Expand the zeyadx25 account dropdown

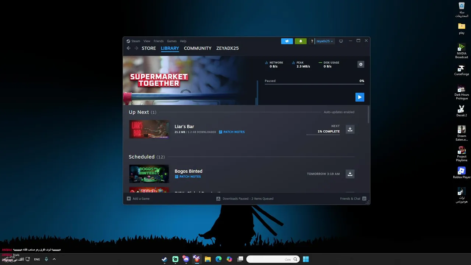click(325, 41)
